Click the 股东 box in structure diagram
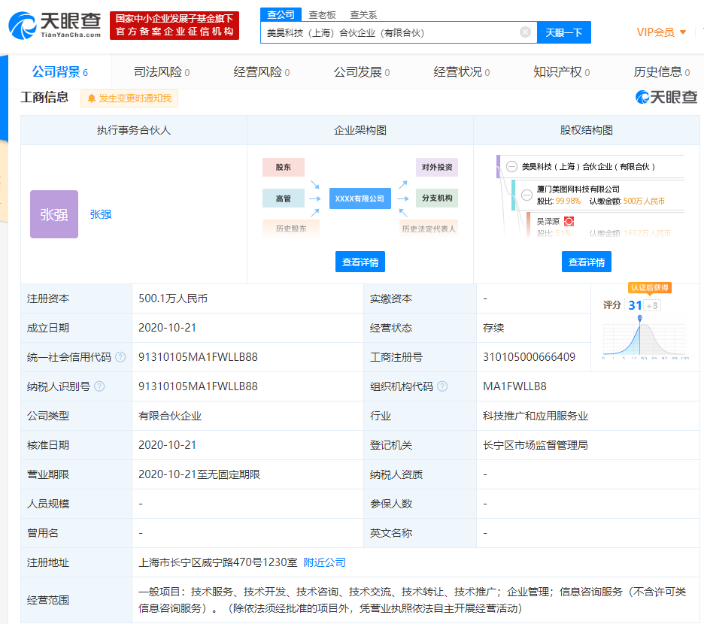The width and height of the screenshot is (704, 624). click(284, 167)
